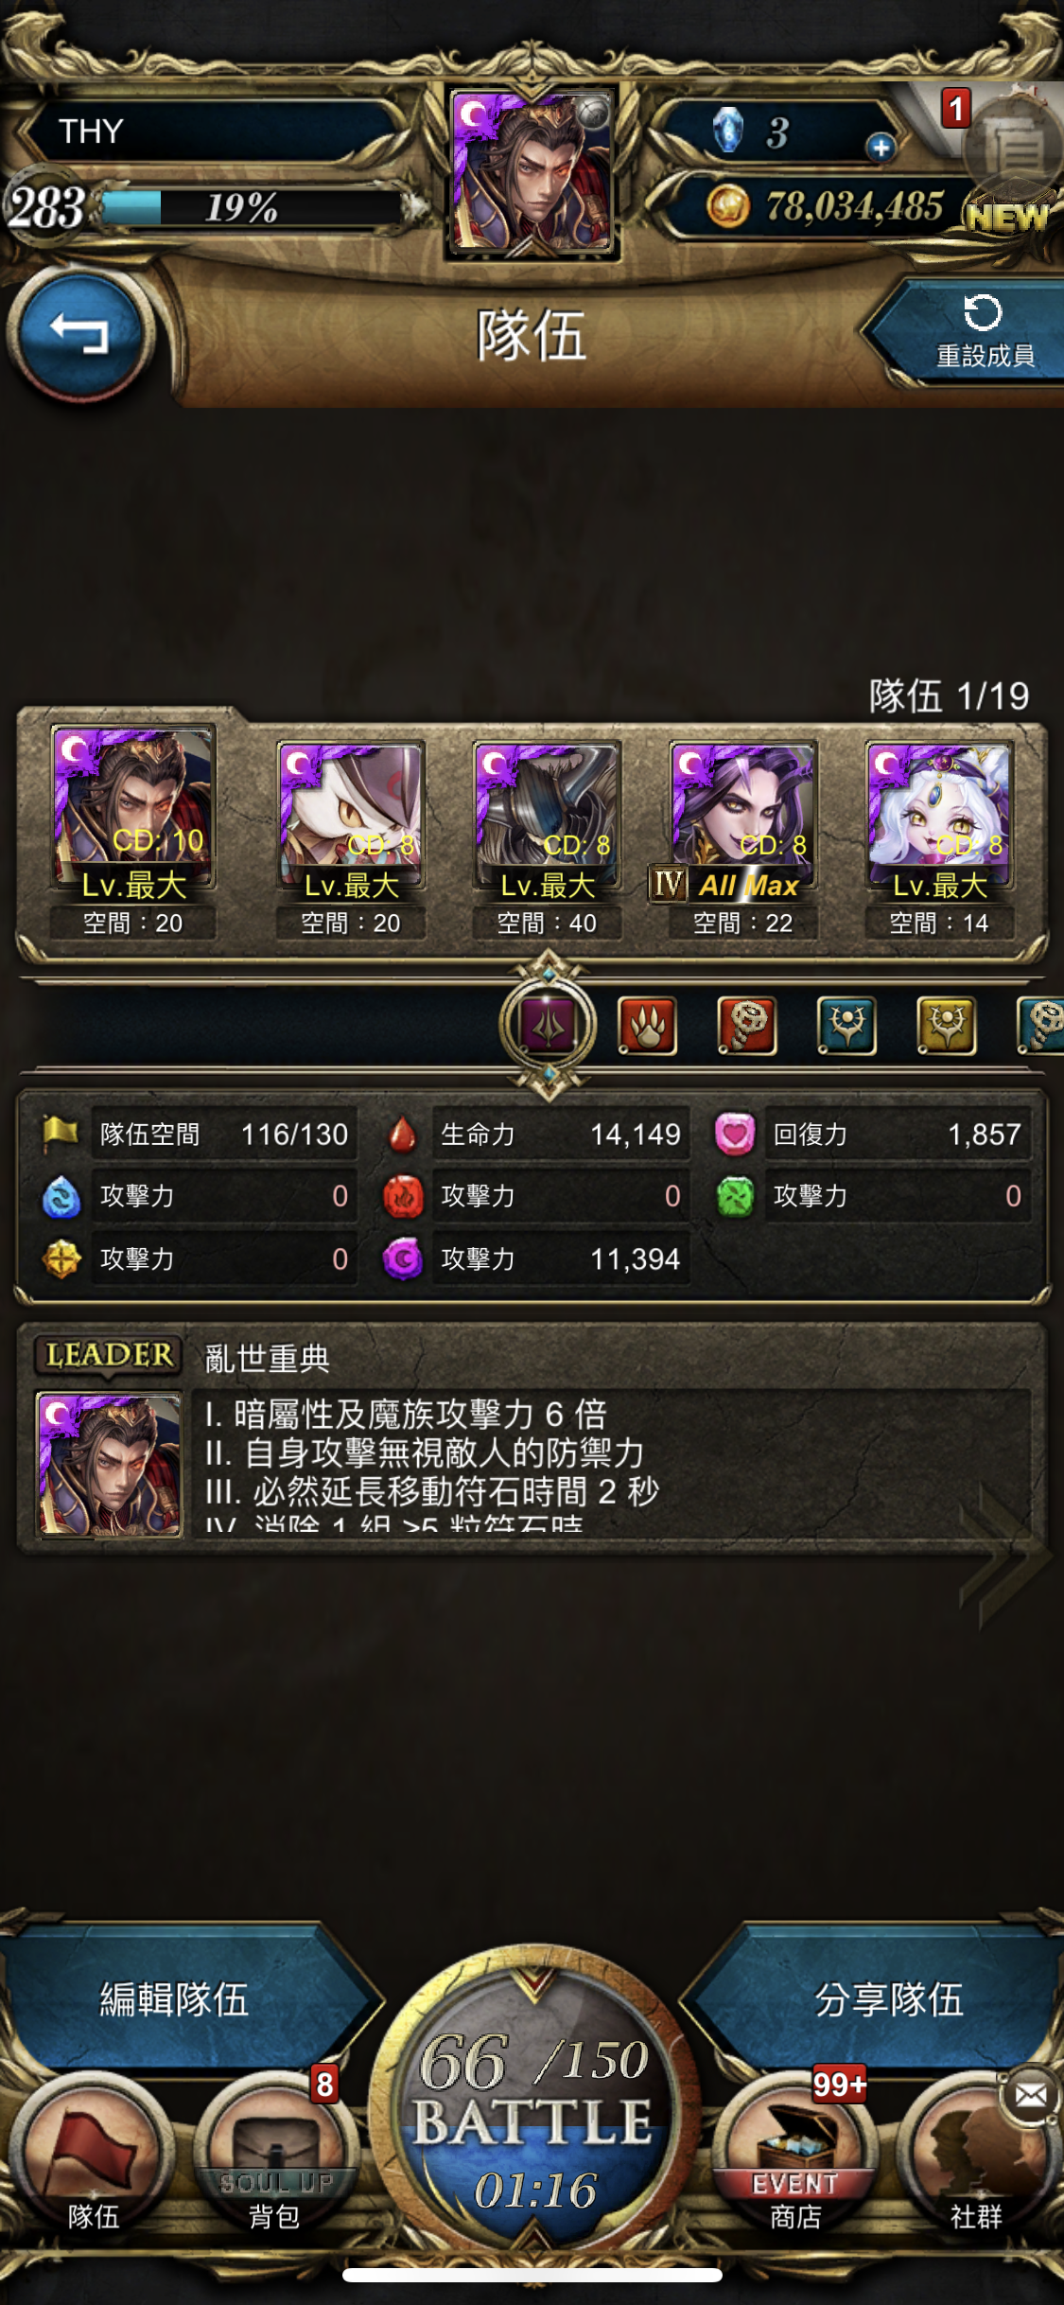Tap the 編輯隊伍 edit team button
This screenshot has width=1064, height=2305.
175,1998
